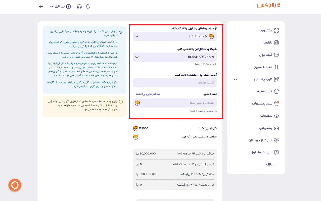Screen dimensions: 321x201
Task: Expand the تاریخچه مالی submenu
Action: (236, 79)
